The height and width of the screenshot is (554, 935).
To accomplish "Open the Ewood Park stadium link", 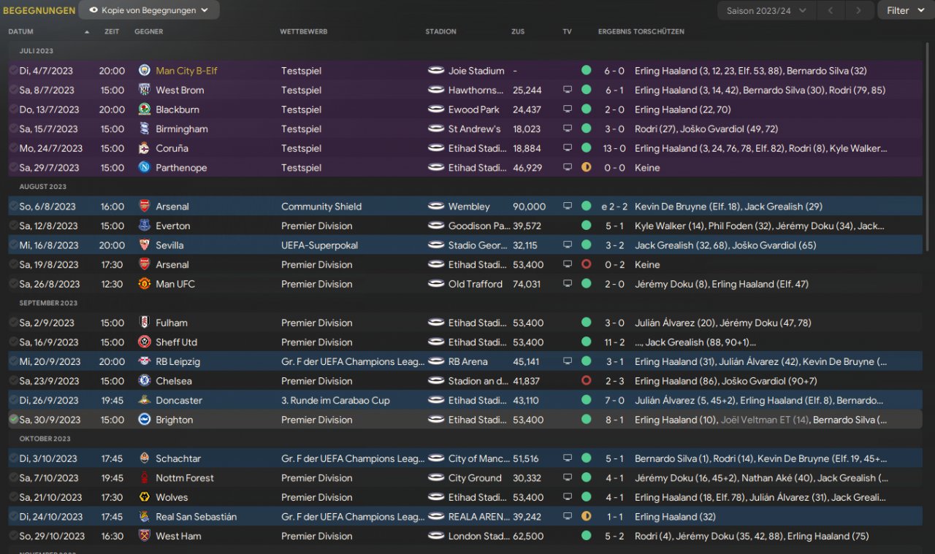I will (474, 109).
